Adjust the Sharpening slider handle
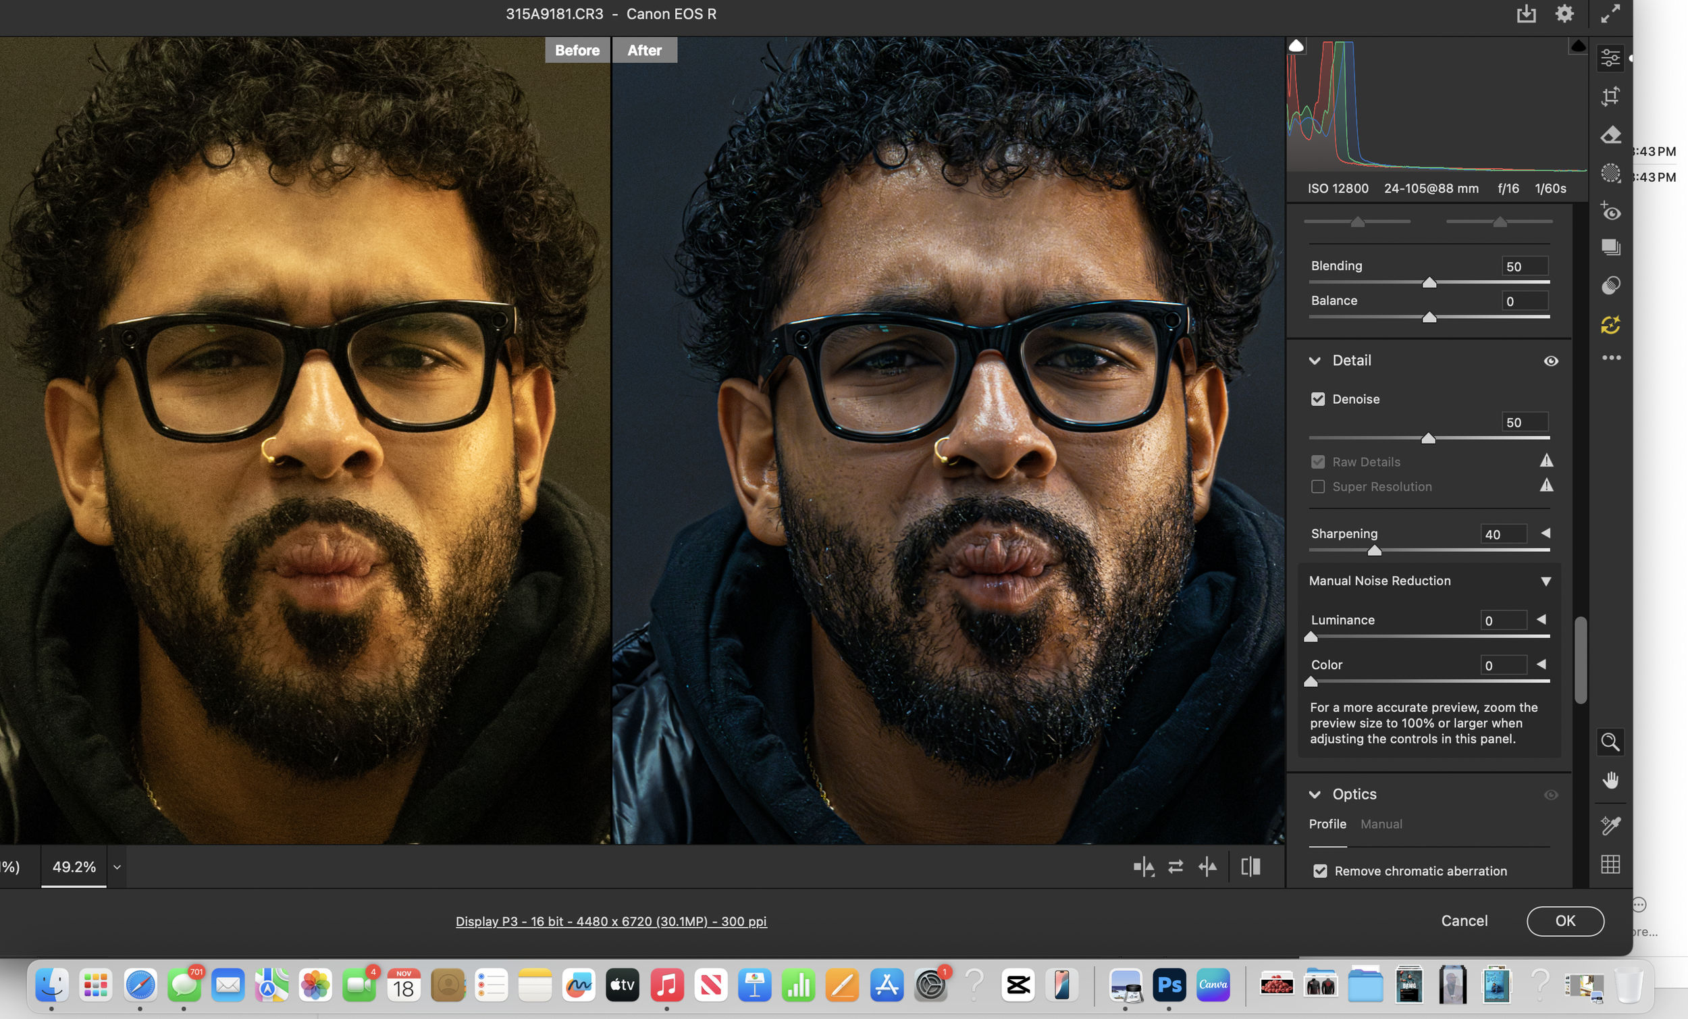The width and height of the screenshot is (1688, 1019). pos(1373,550)
